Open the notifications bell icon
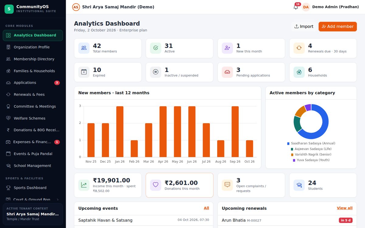 pos(296,7)
